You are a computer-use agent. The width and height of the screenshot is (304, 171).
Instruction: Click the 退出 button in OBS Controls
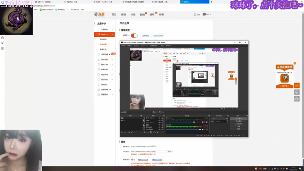239,129
